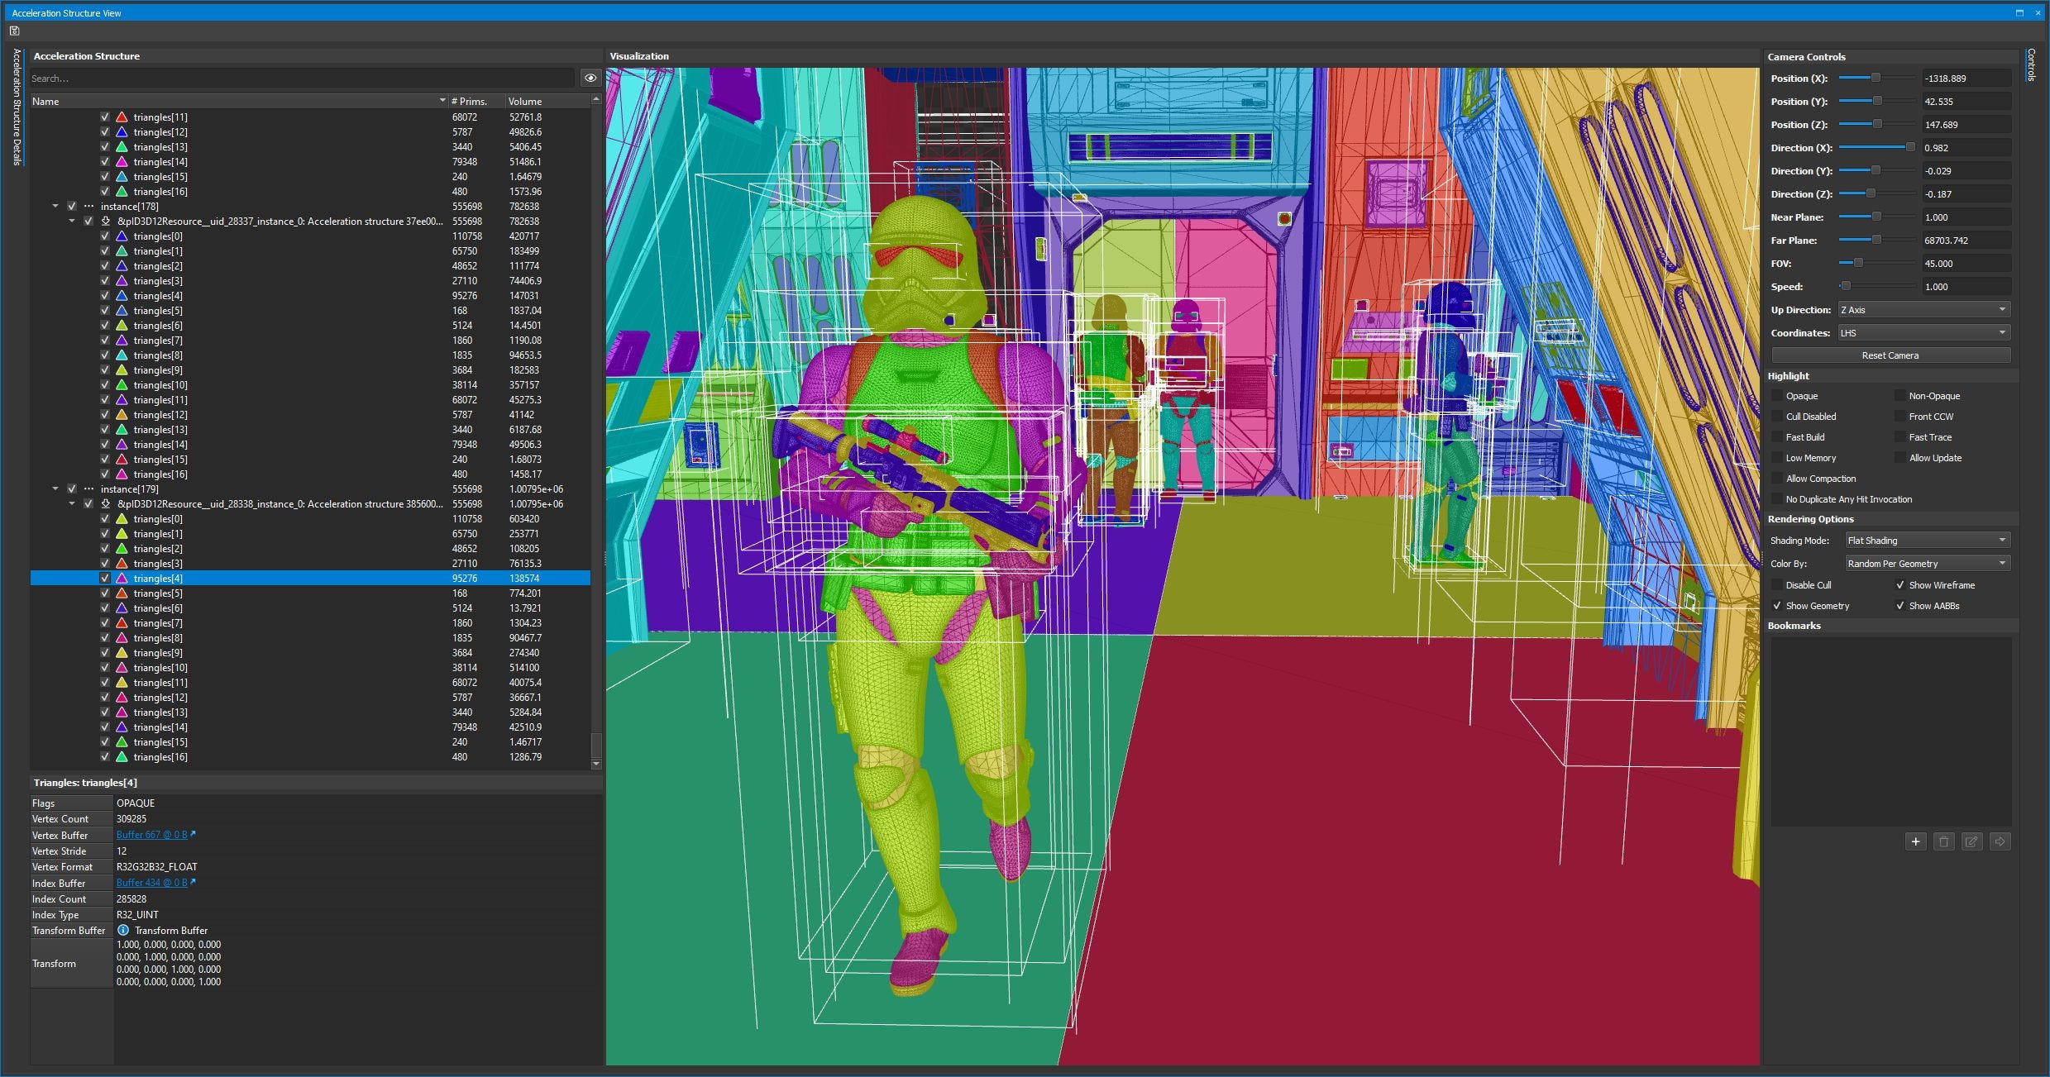The width and height of the screenshot is (2050, 1077).
Task: Open the Up Direction dropdown
Action: click(x=1923, y=310)
